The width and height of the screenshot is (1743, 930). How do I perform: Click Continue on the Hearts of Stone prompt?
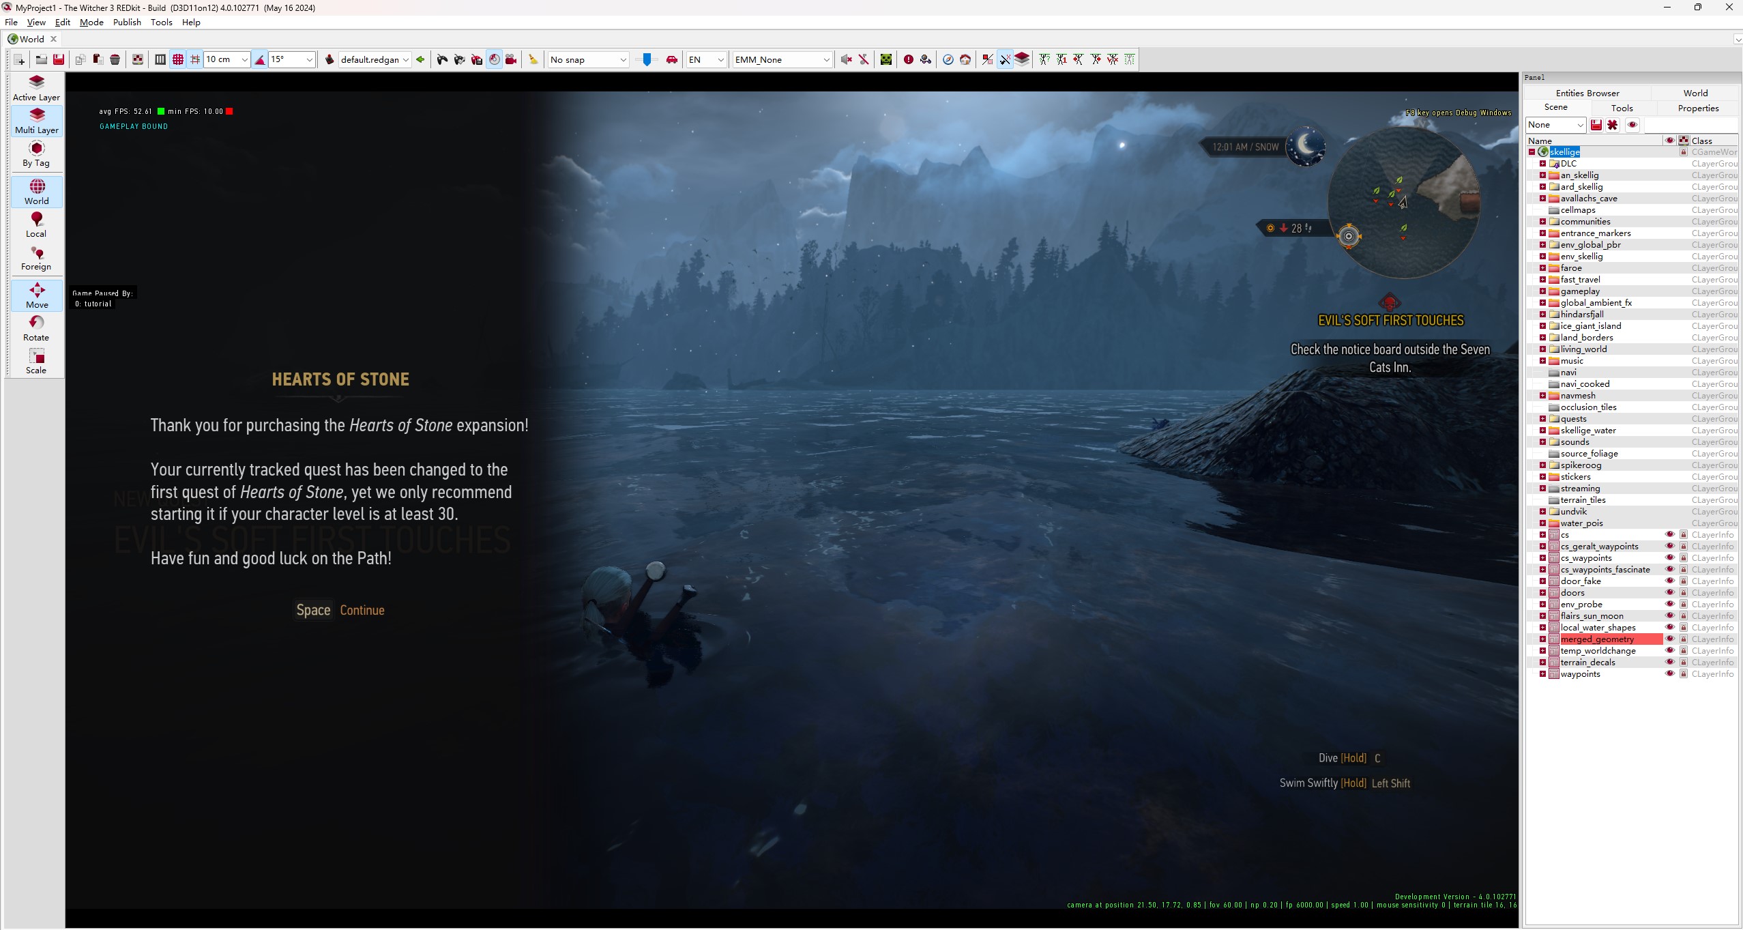pyautogui.click(x=362, y=610)
